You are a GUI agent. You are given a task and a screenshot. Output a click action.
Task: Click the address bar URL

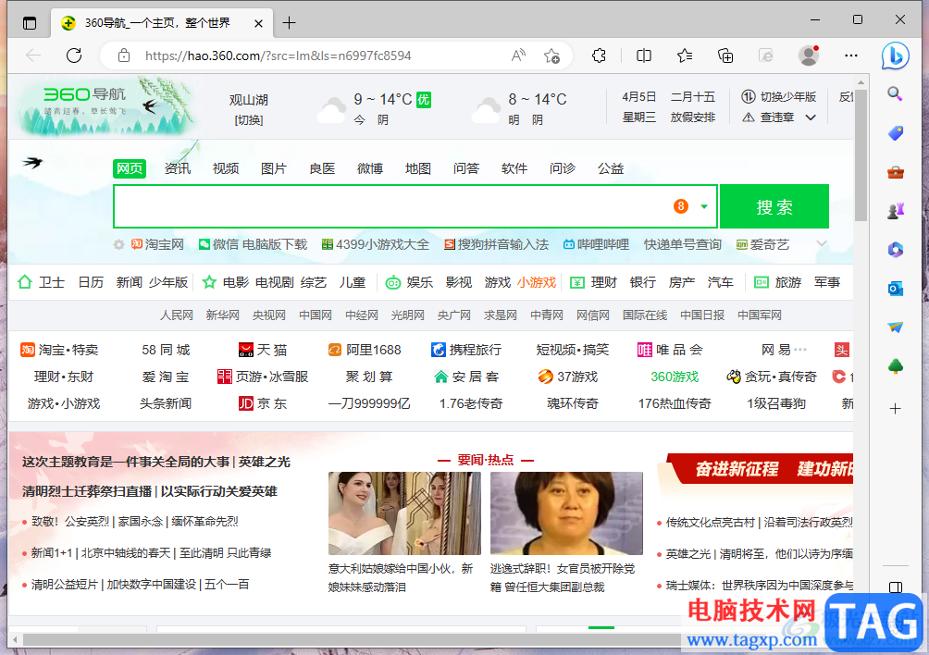278,56
